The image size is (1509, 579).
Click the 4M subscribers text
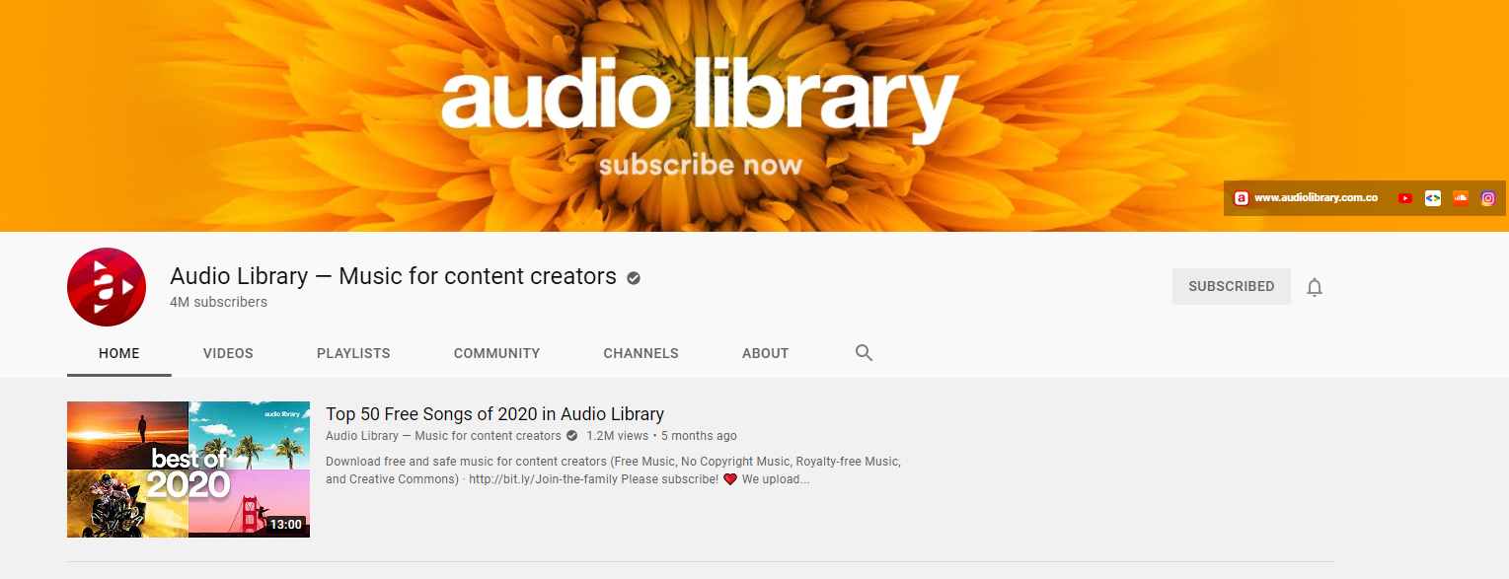(218, 302)
